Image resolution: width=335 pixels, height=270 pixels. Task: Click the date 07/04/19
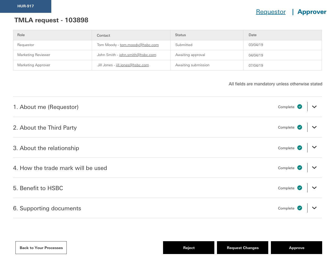point(256,65)
